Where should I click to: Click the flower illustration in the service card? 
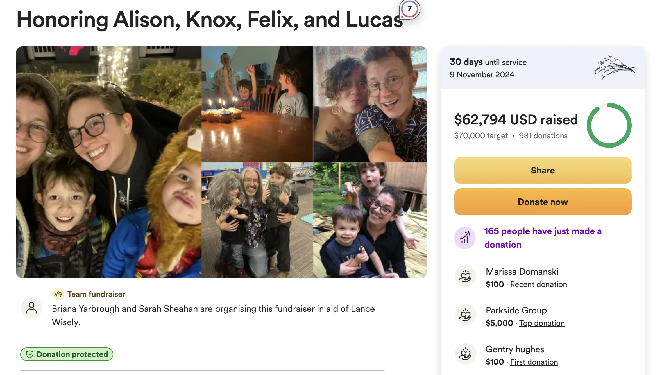tap(615, 67)
